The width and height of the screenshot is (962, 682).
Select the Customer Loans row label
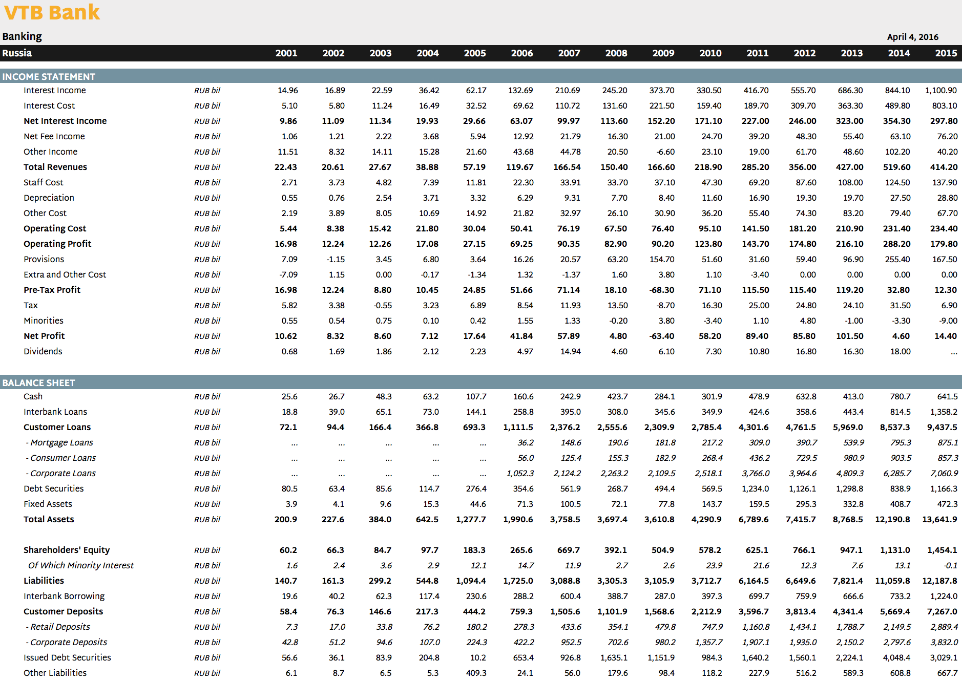(x=57, y=427)
